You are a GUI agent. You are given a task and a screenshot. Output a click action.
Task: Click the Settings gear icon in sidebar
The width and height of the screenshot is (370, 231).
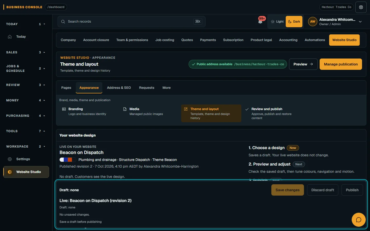point(10,159)
